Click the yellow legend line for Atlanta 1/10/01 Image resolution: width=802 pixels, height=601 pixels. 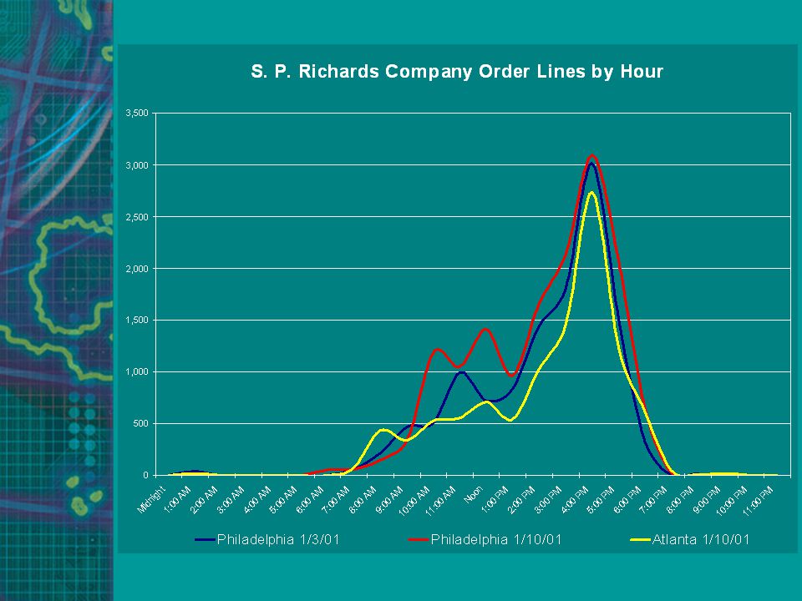pyautogui.click(x=640, y=539)
